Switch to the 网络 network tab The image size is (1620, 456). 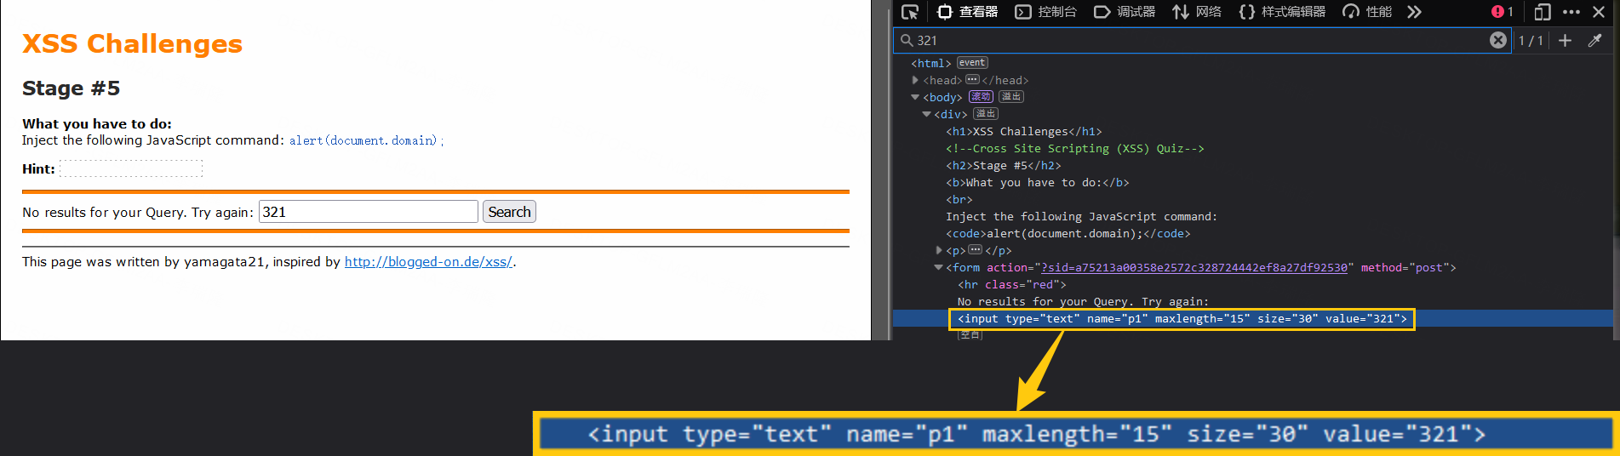coord(1197,12)
